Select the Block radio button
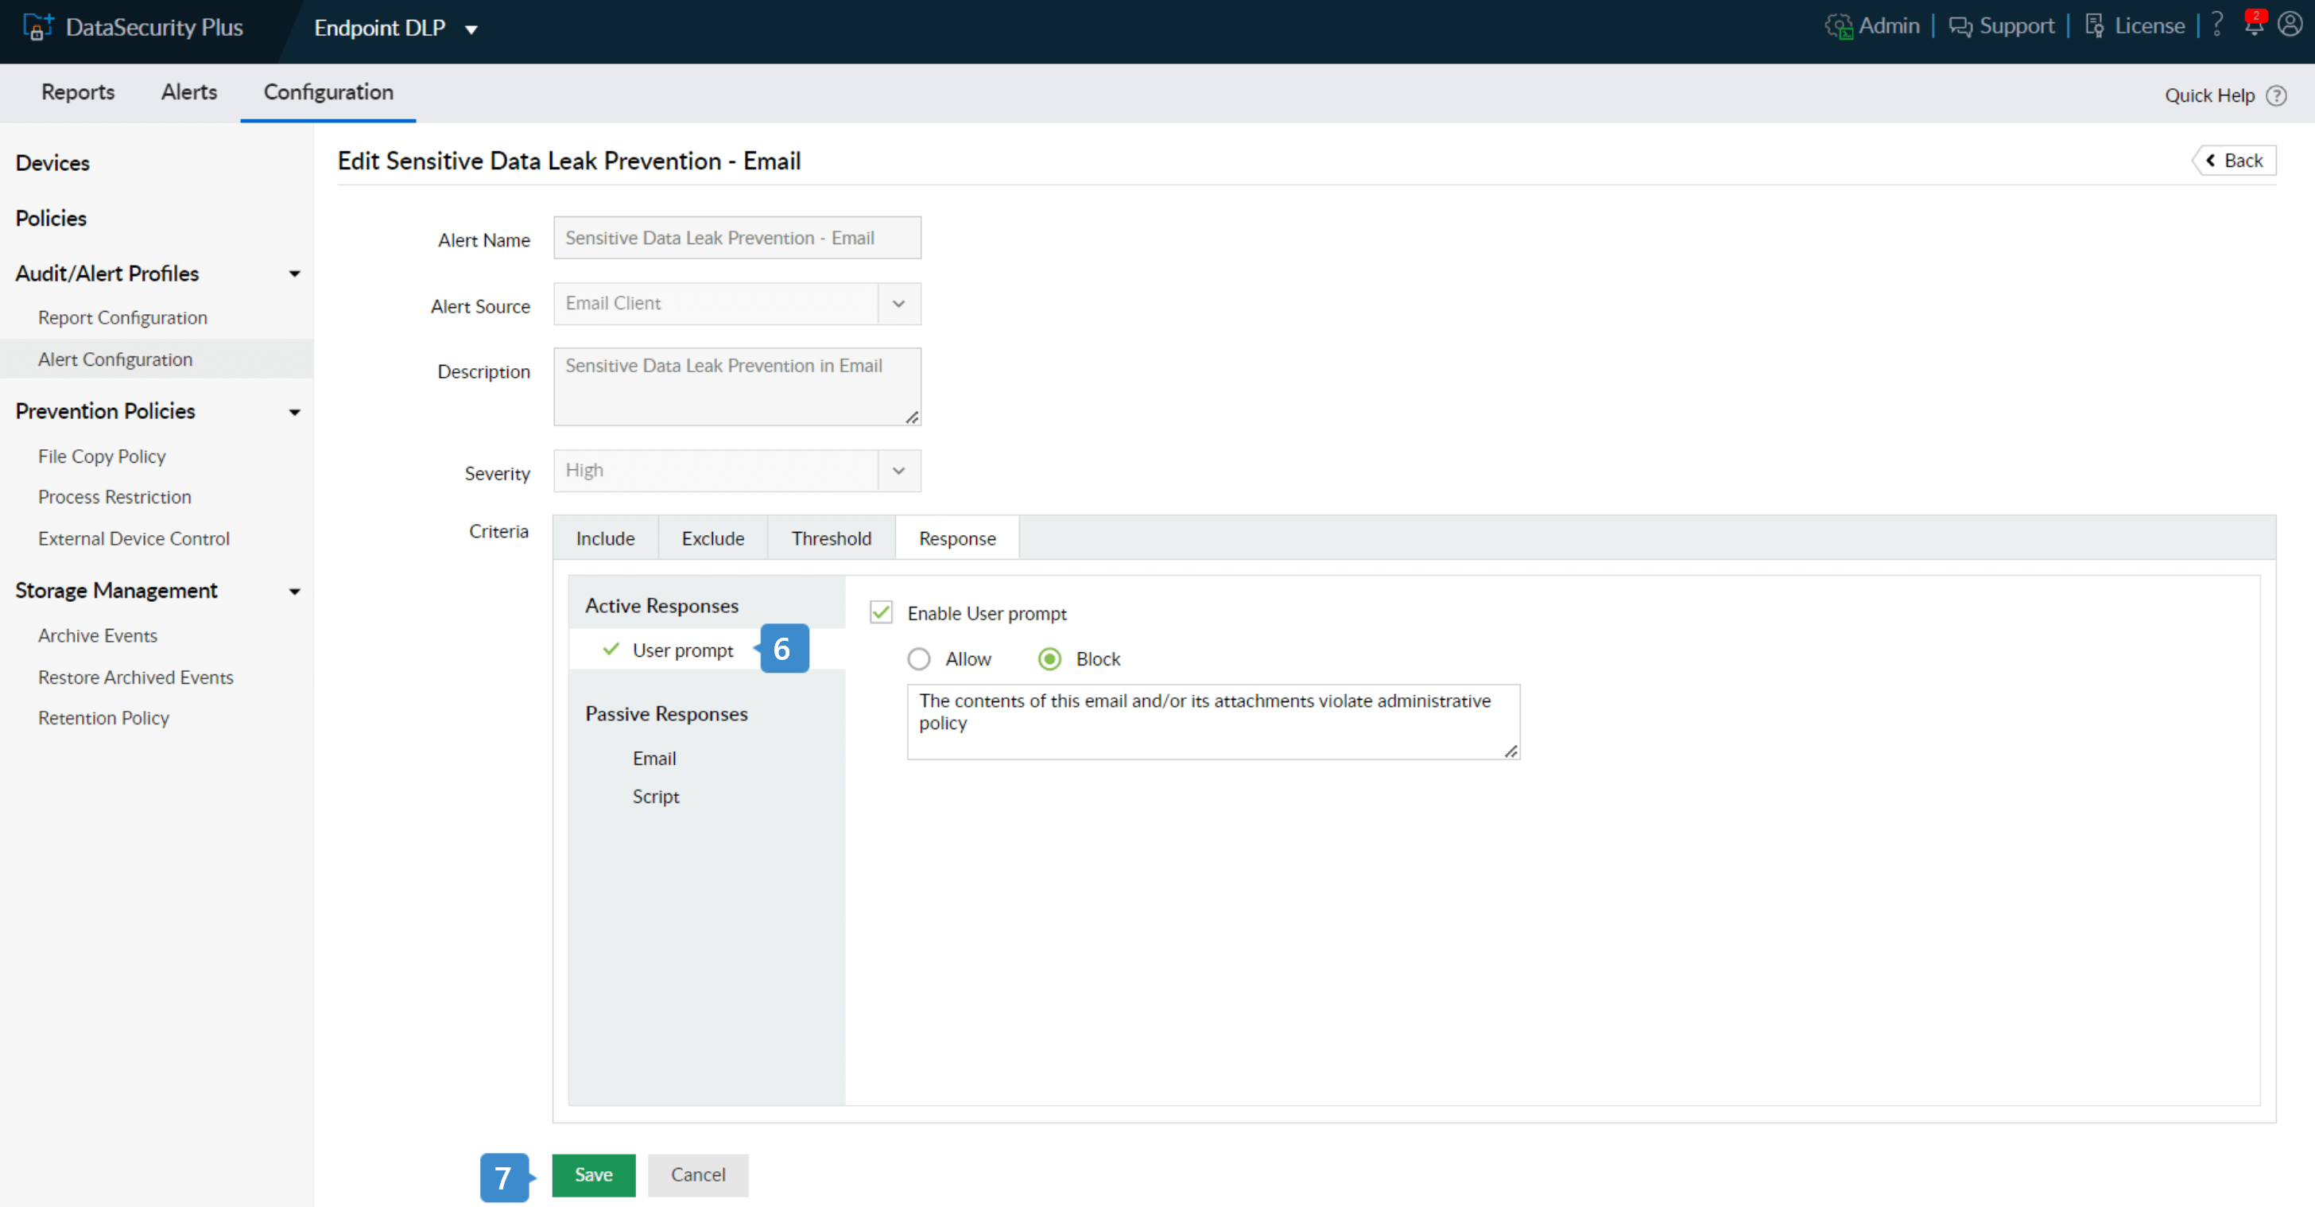 pos(1049,659)
